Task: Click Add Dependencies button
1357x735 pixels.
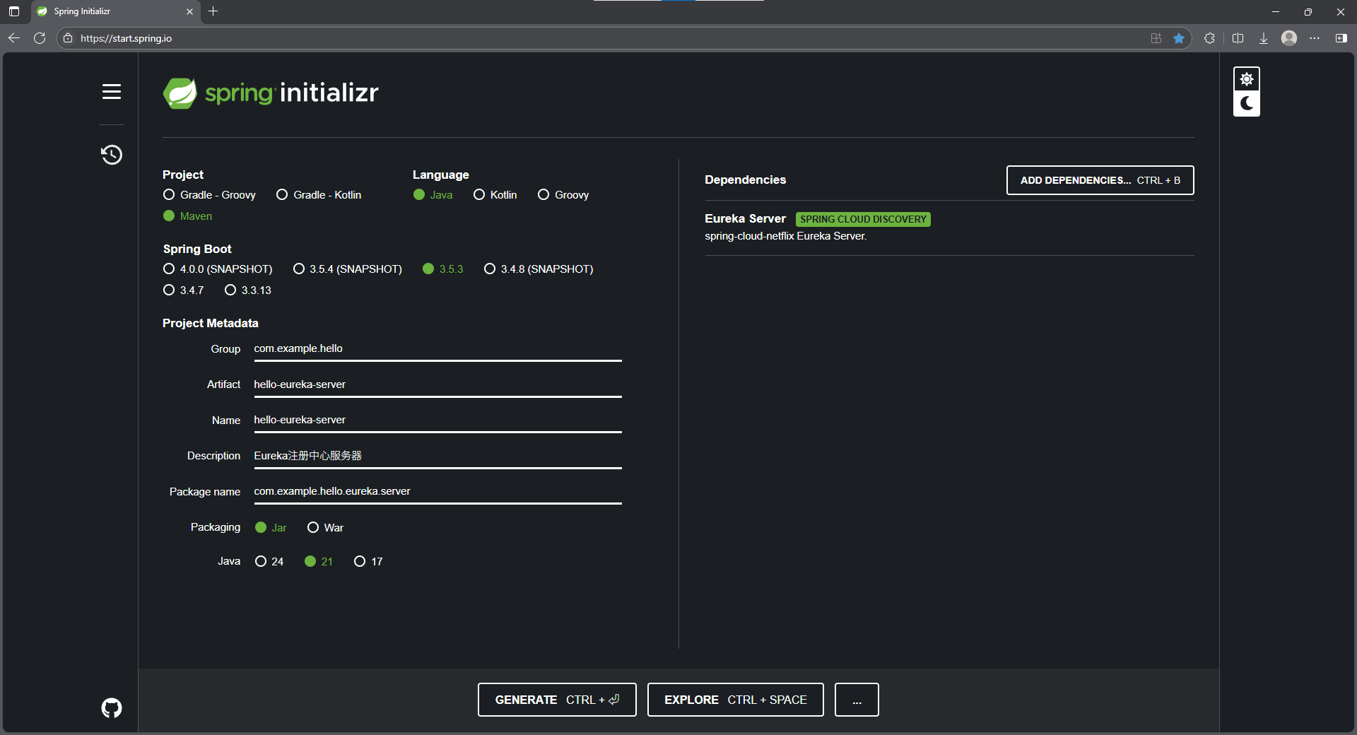Action: [x=1100, y=180]
